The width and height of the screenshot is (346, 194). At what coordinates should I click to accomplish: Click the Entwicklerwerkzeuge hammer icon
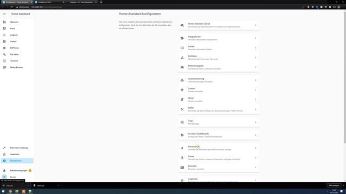point(4,148)
